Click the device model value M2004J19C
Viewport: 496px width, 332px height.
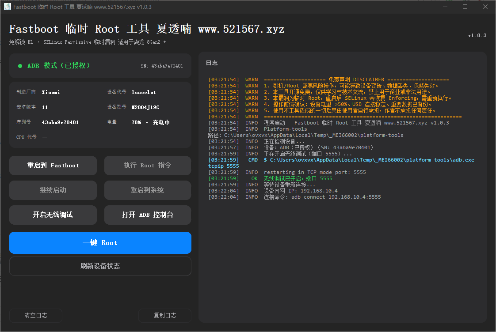[145, 107]
